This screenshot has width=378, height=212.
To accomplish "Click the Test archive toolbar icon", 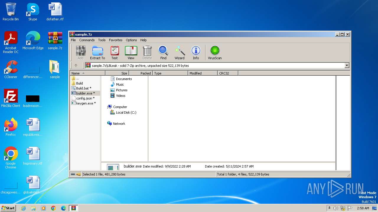I will (x=115, y=53).
